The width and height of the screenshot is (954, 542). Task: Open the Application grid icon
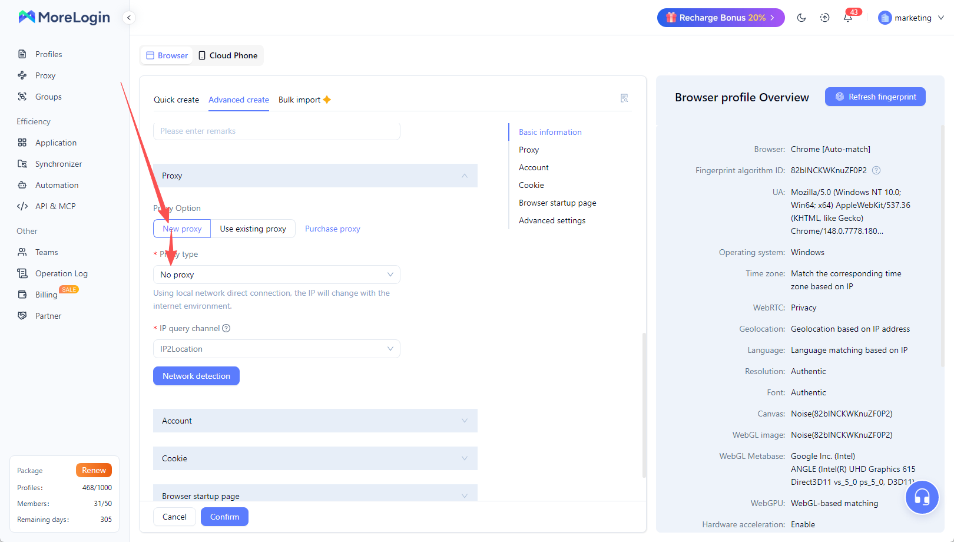22,143
